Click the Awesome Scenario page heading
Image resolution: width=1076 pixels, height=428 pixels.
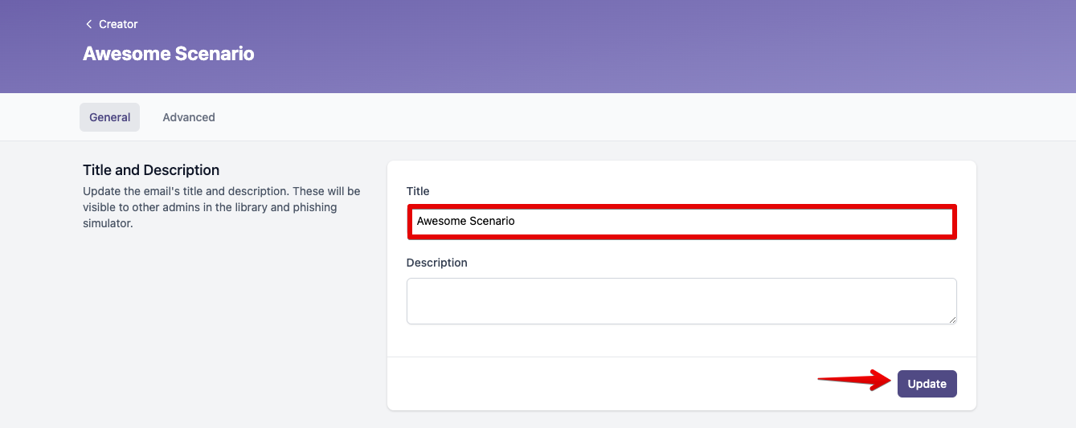169,55
